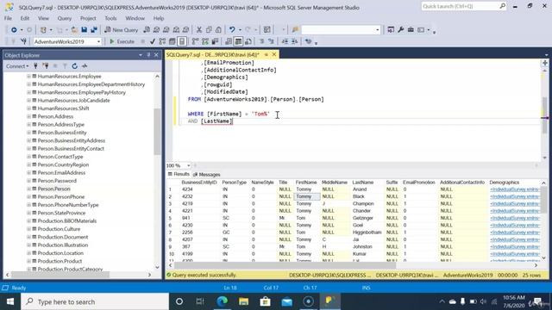The height and width of the screenshot is (310, 552).
Task: Open Microsoft Edge from the taskbar
Action: 222,301
